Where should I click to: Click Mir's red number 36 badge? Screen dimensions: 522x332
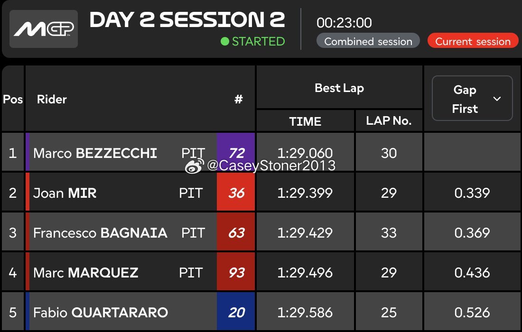coord(236,193)
